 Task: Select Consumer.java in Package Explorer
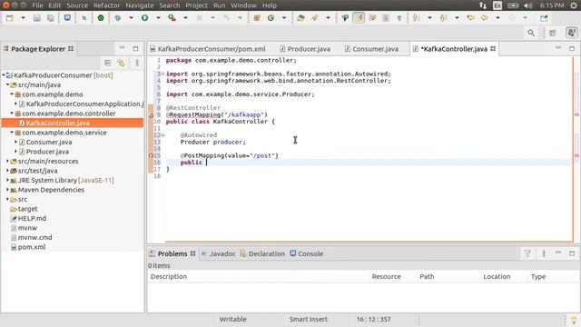pos(49,142)
